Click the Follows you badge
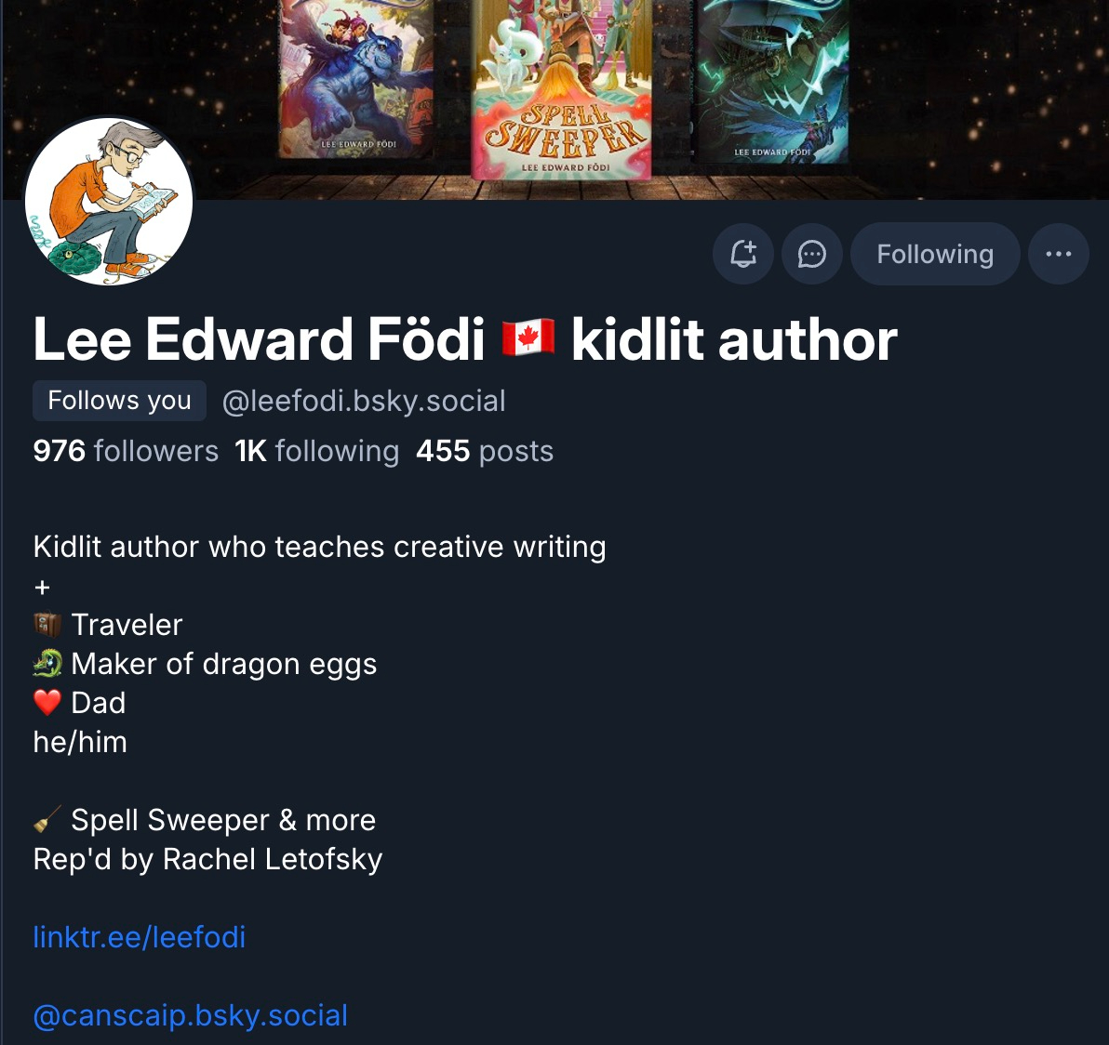The image size is (1109, 1045). pyautogui.click(x=119, y=401)
